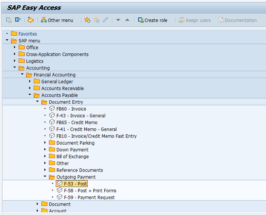Click Delete Favorites star icon

96,20
